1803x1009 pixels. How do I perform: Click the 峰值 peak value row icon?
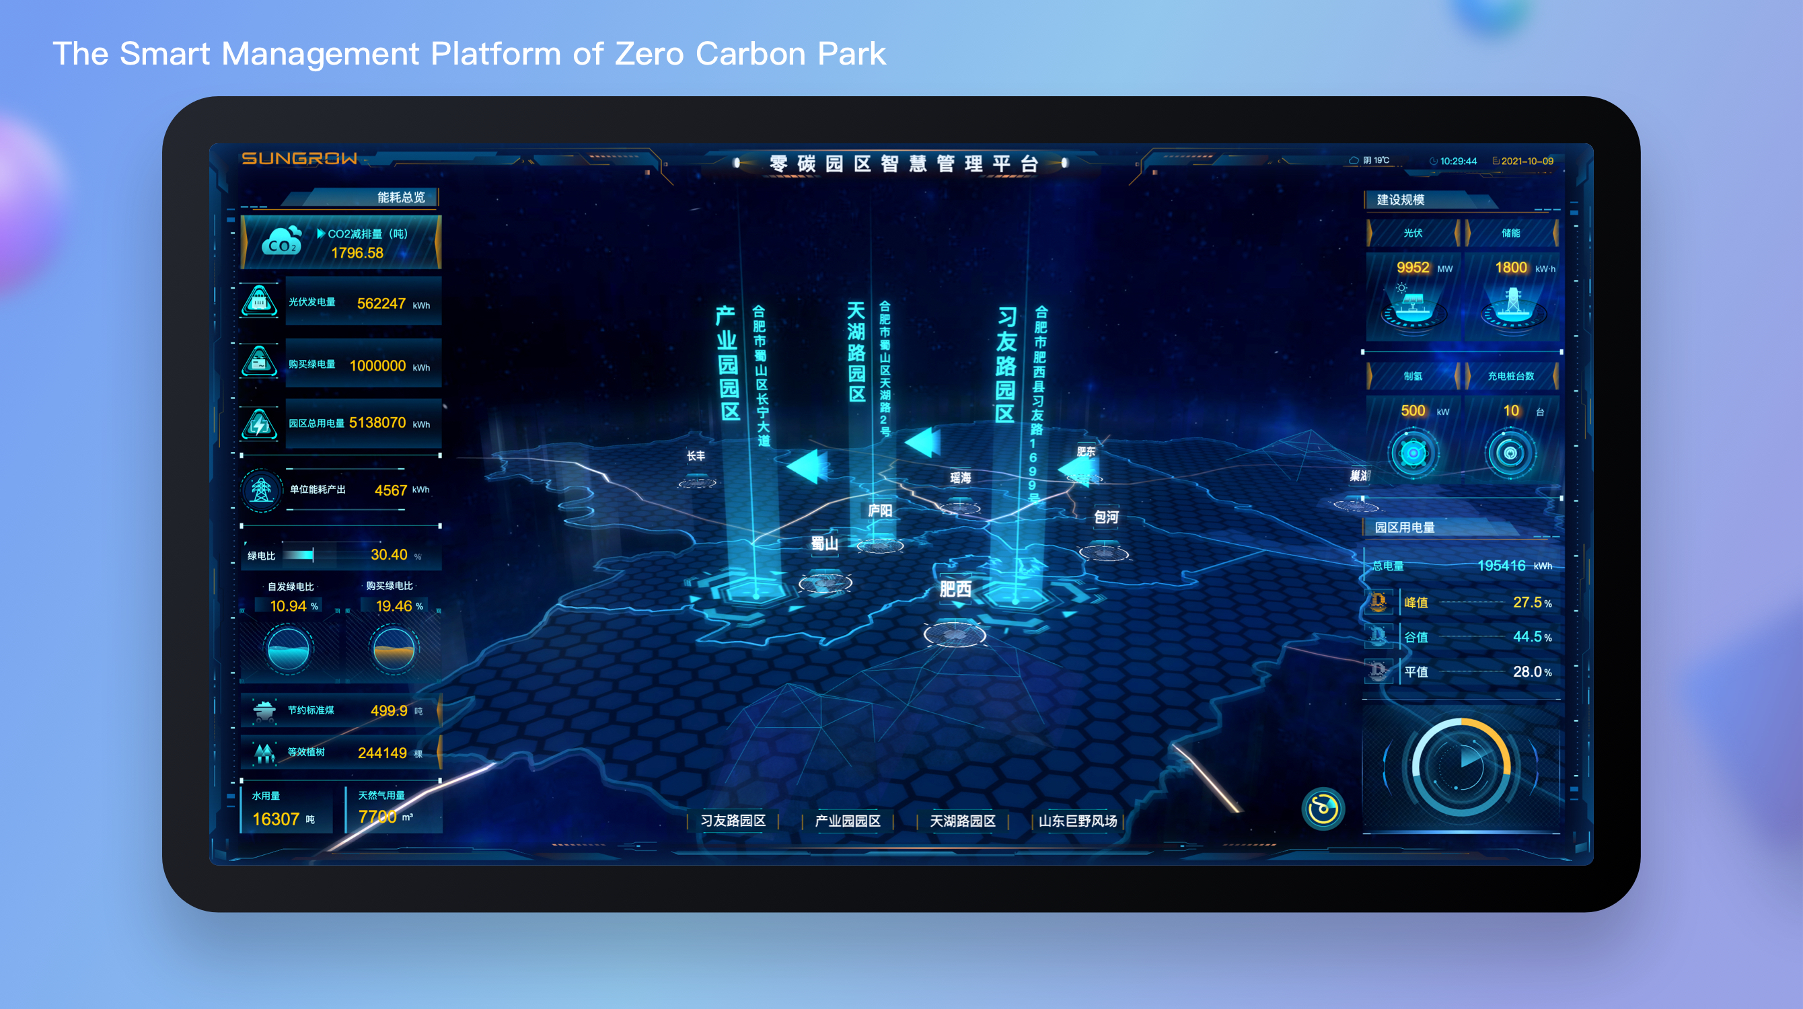pos(1378,602)
